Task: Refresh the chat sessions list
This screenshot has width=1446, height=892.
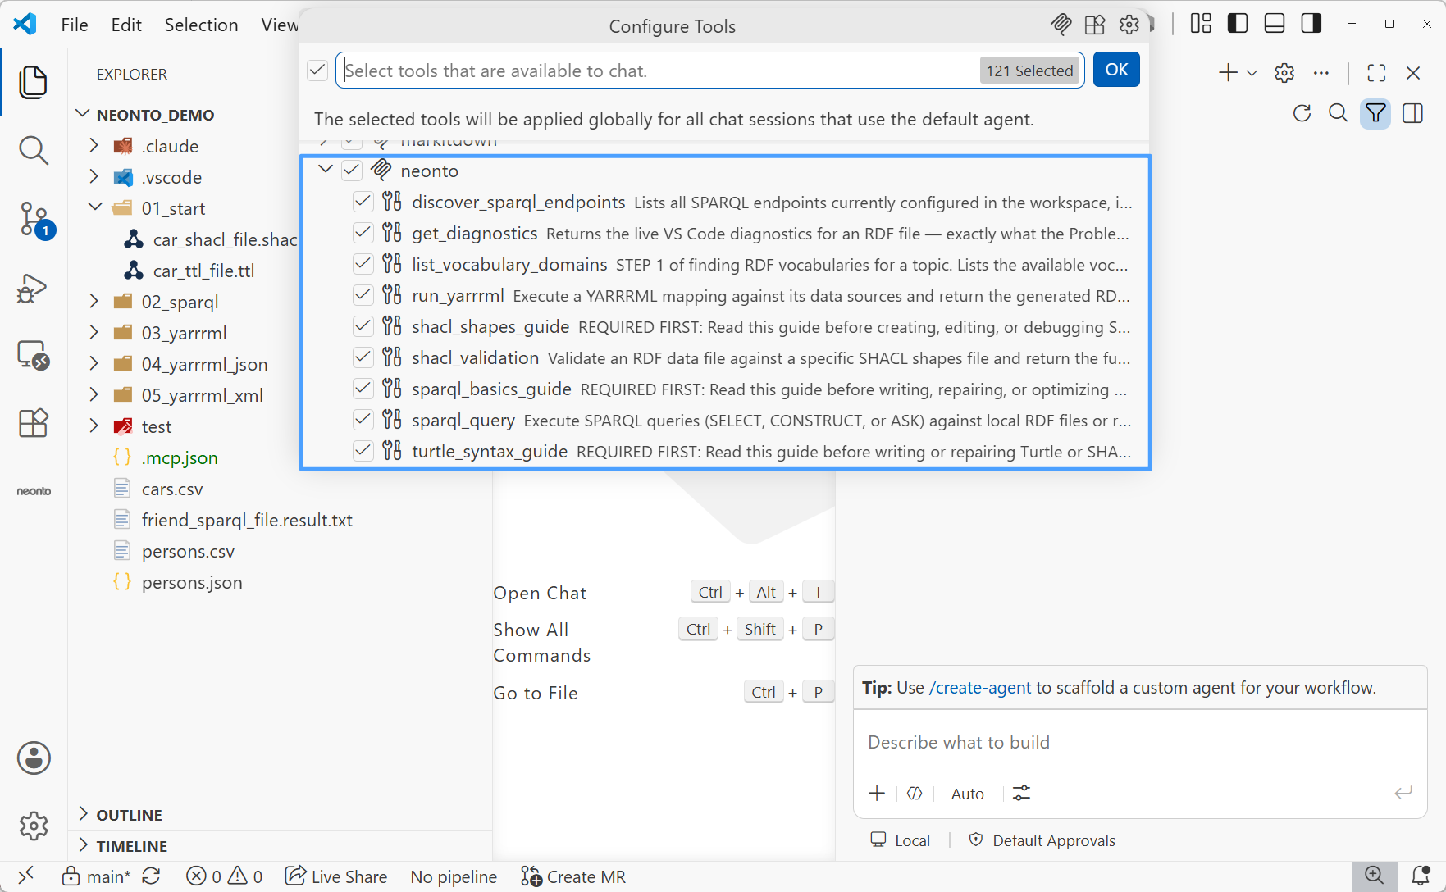Action: click(1302, 113)
